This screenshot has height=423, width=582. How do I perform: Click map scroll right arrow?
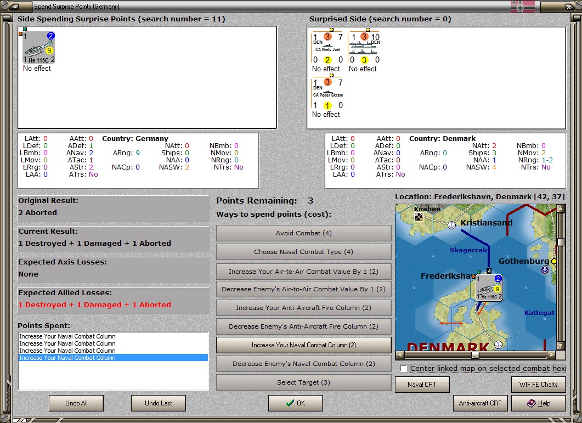[x=552, y=355]
